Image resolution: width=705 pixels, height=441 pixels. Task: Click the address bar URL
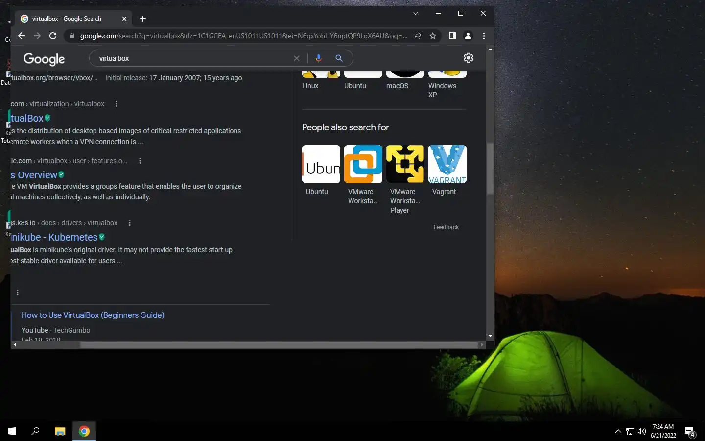[243, 36]
